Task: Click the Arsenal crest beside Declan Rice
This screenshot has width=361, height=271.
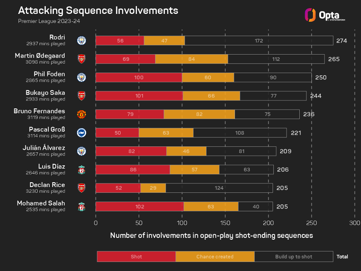Action: click(x=81, y=188)
